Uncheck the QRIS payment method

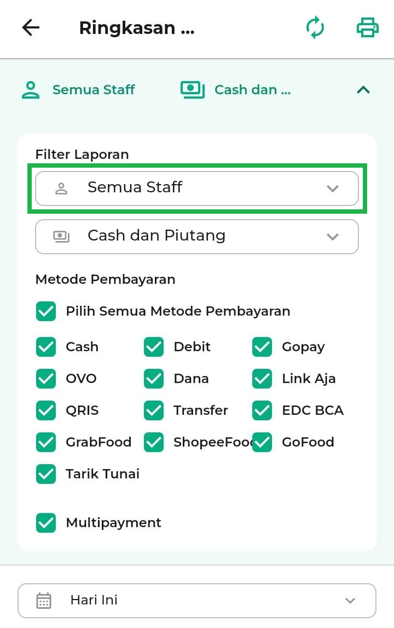click(x=46, y=410)
